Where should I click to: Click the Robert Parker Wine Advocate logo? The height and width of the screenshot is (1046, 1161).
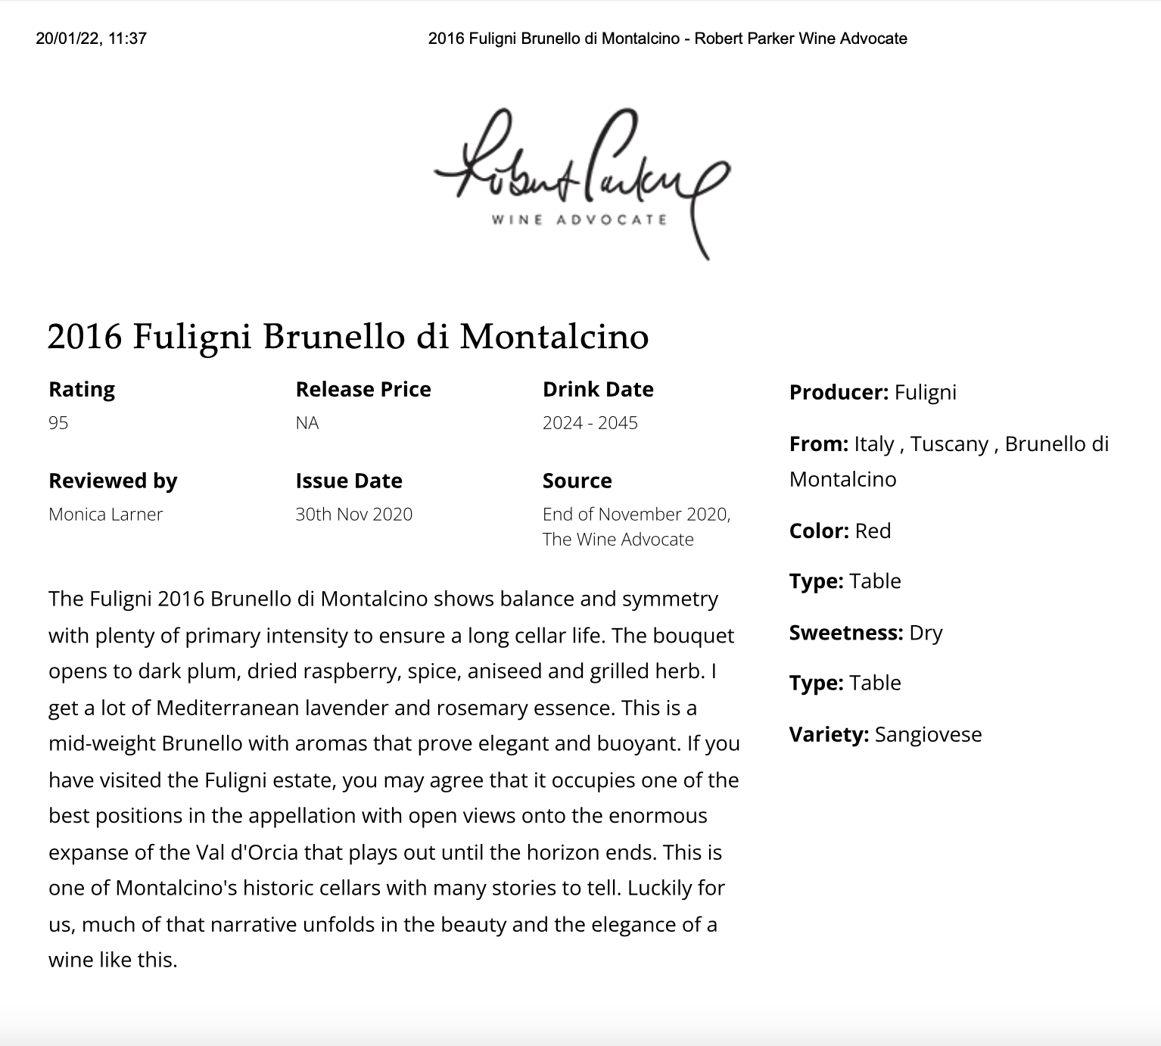click(x=581, y=184)
